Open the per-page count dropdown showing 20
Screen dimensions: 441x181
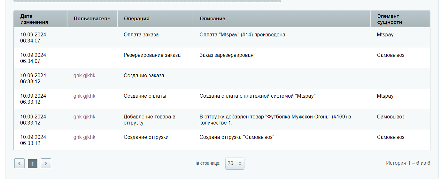pyautogui.click(x=235, y=163)
